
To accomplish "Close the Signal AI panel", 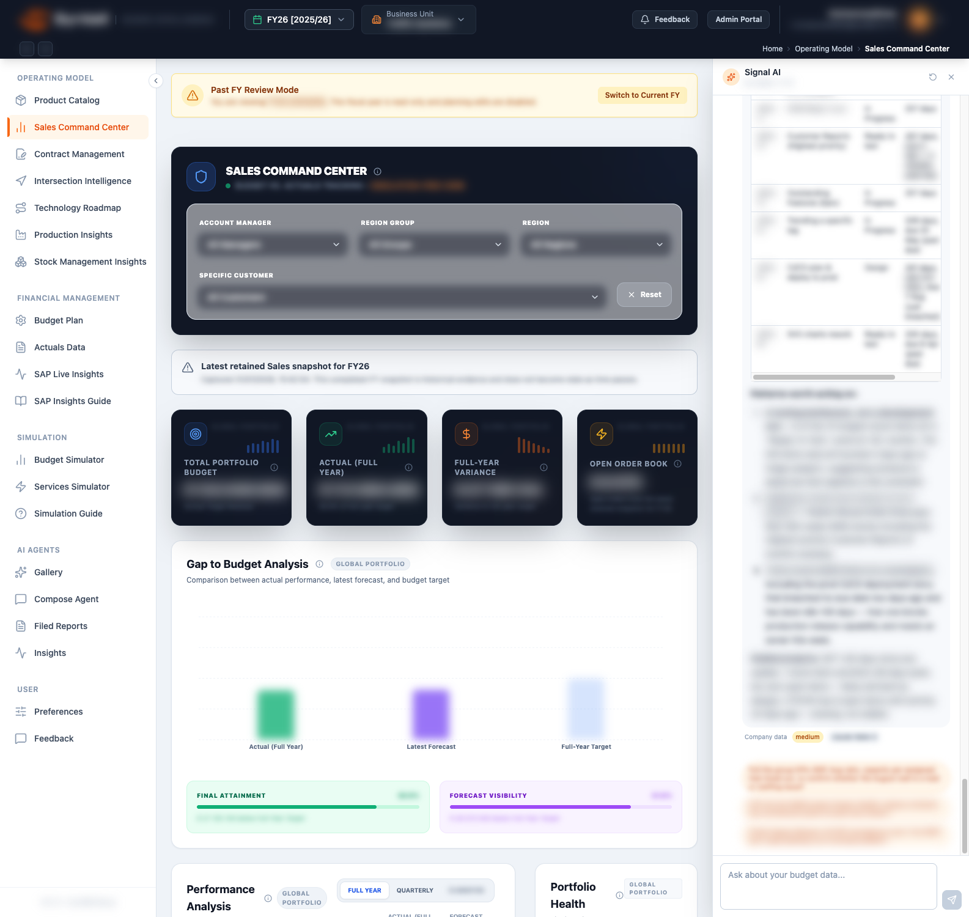I will point(951,77).
